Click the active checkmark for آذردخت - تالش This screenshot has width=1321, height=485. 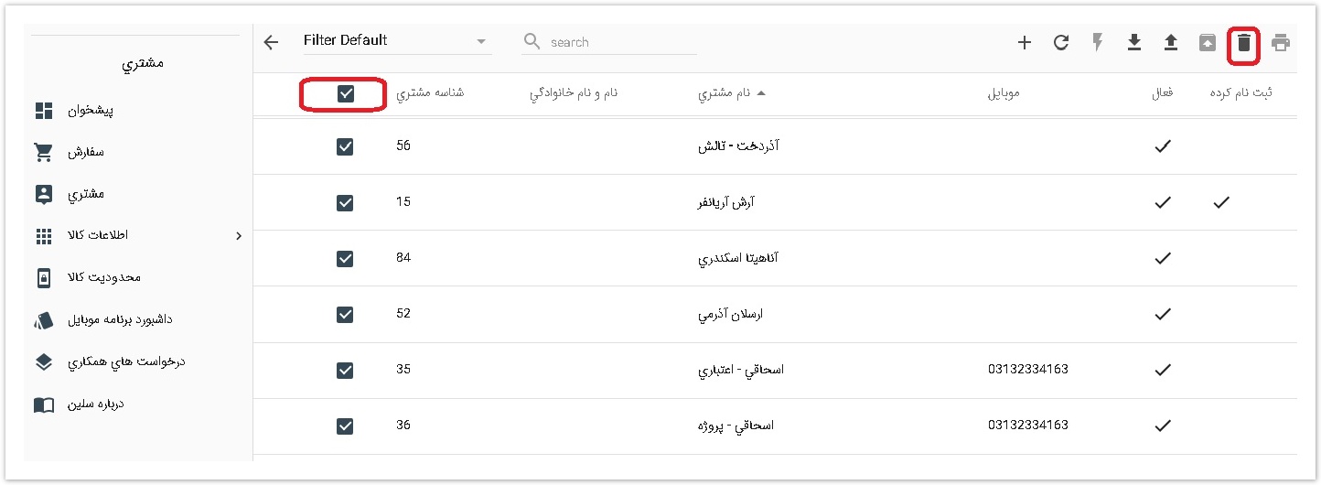(x=1163, y=146)
